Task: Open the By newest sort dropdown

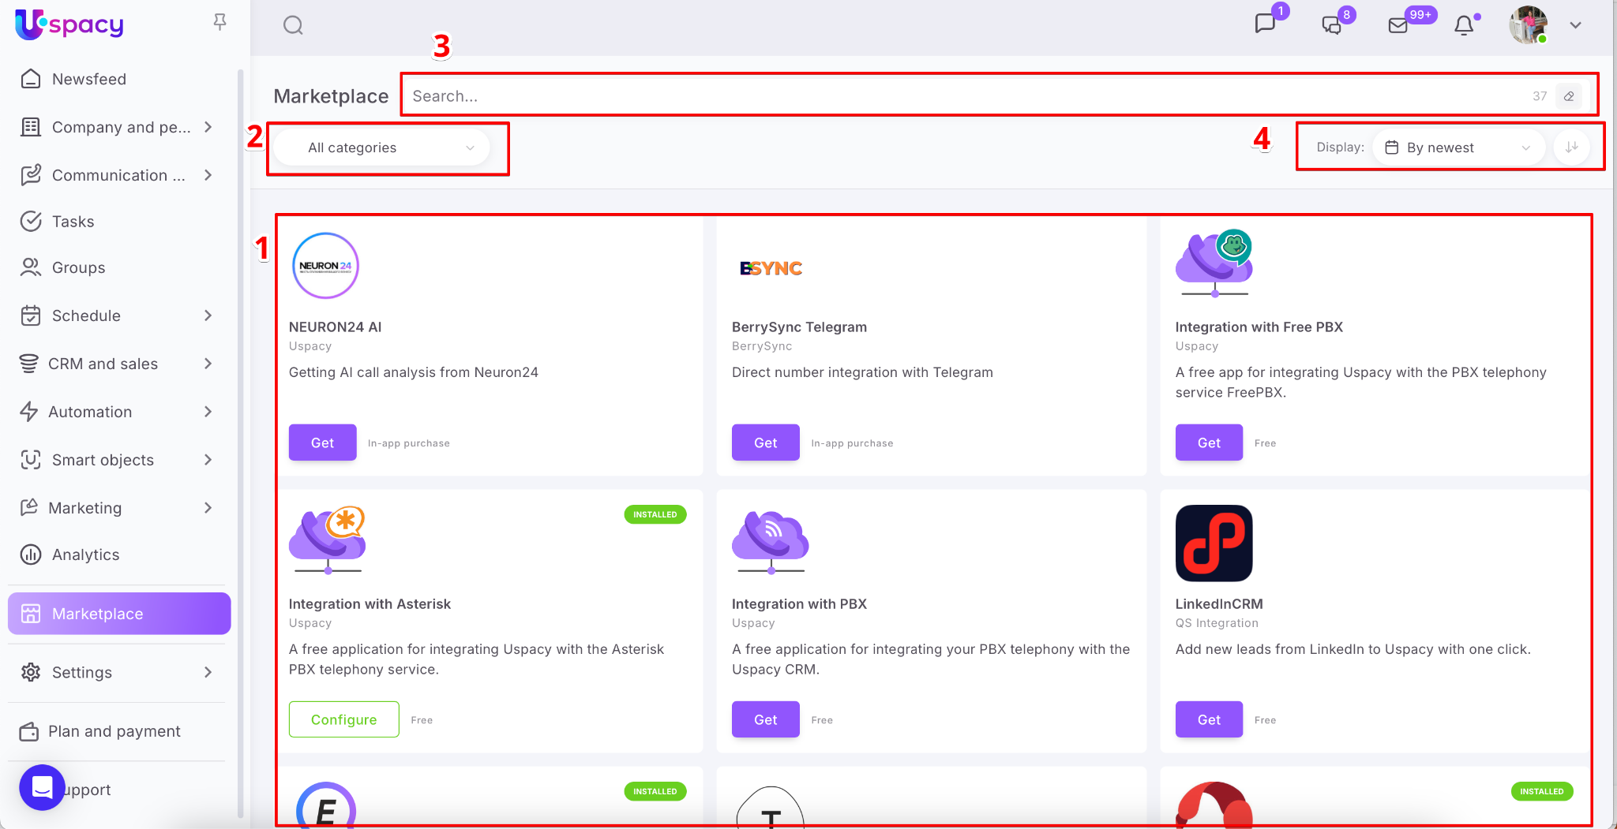Action: tap(1458, 148)
